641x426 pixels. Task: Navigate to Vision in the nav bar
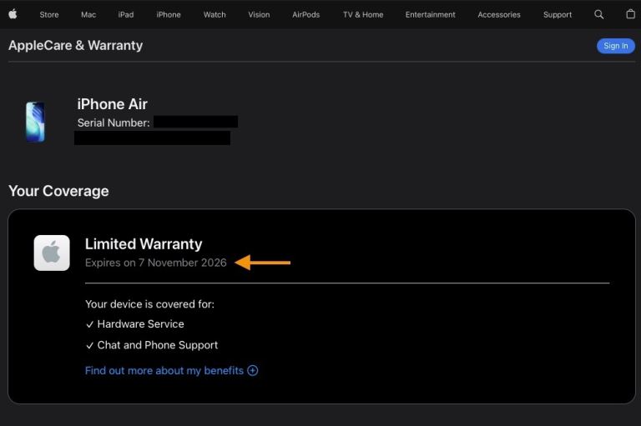(259, 15)
